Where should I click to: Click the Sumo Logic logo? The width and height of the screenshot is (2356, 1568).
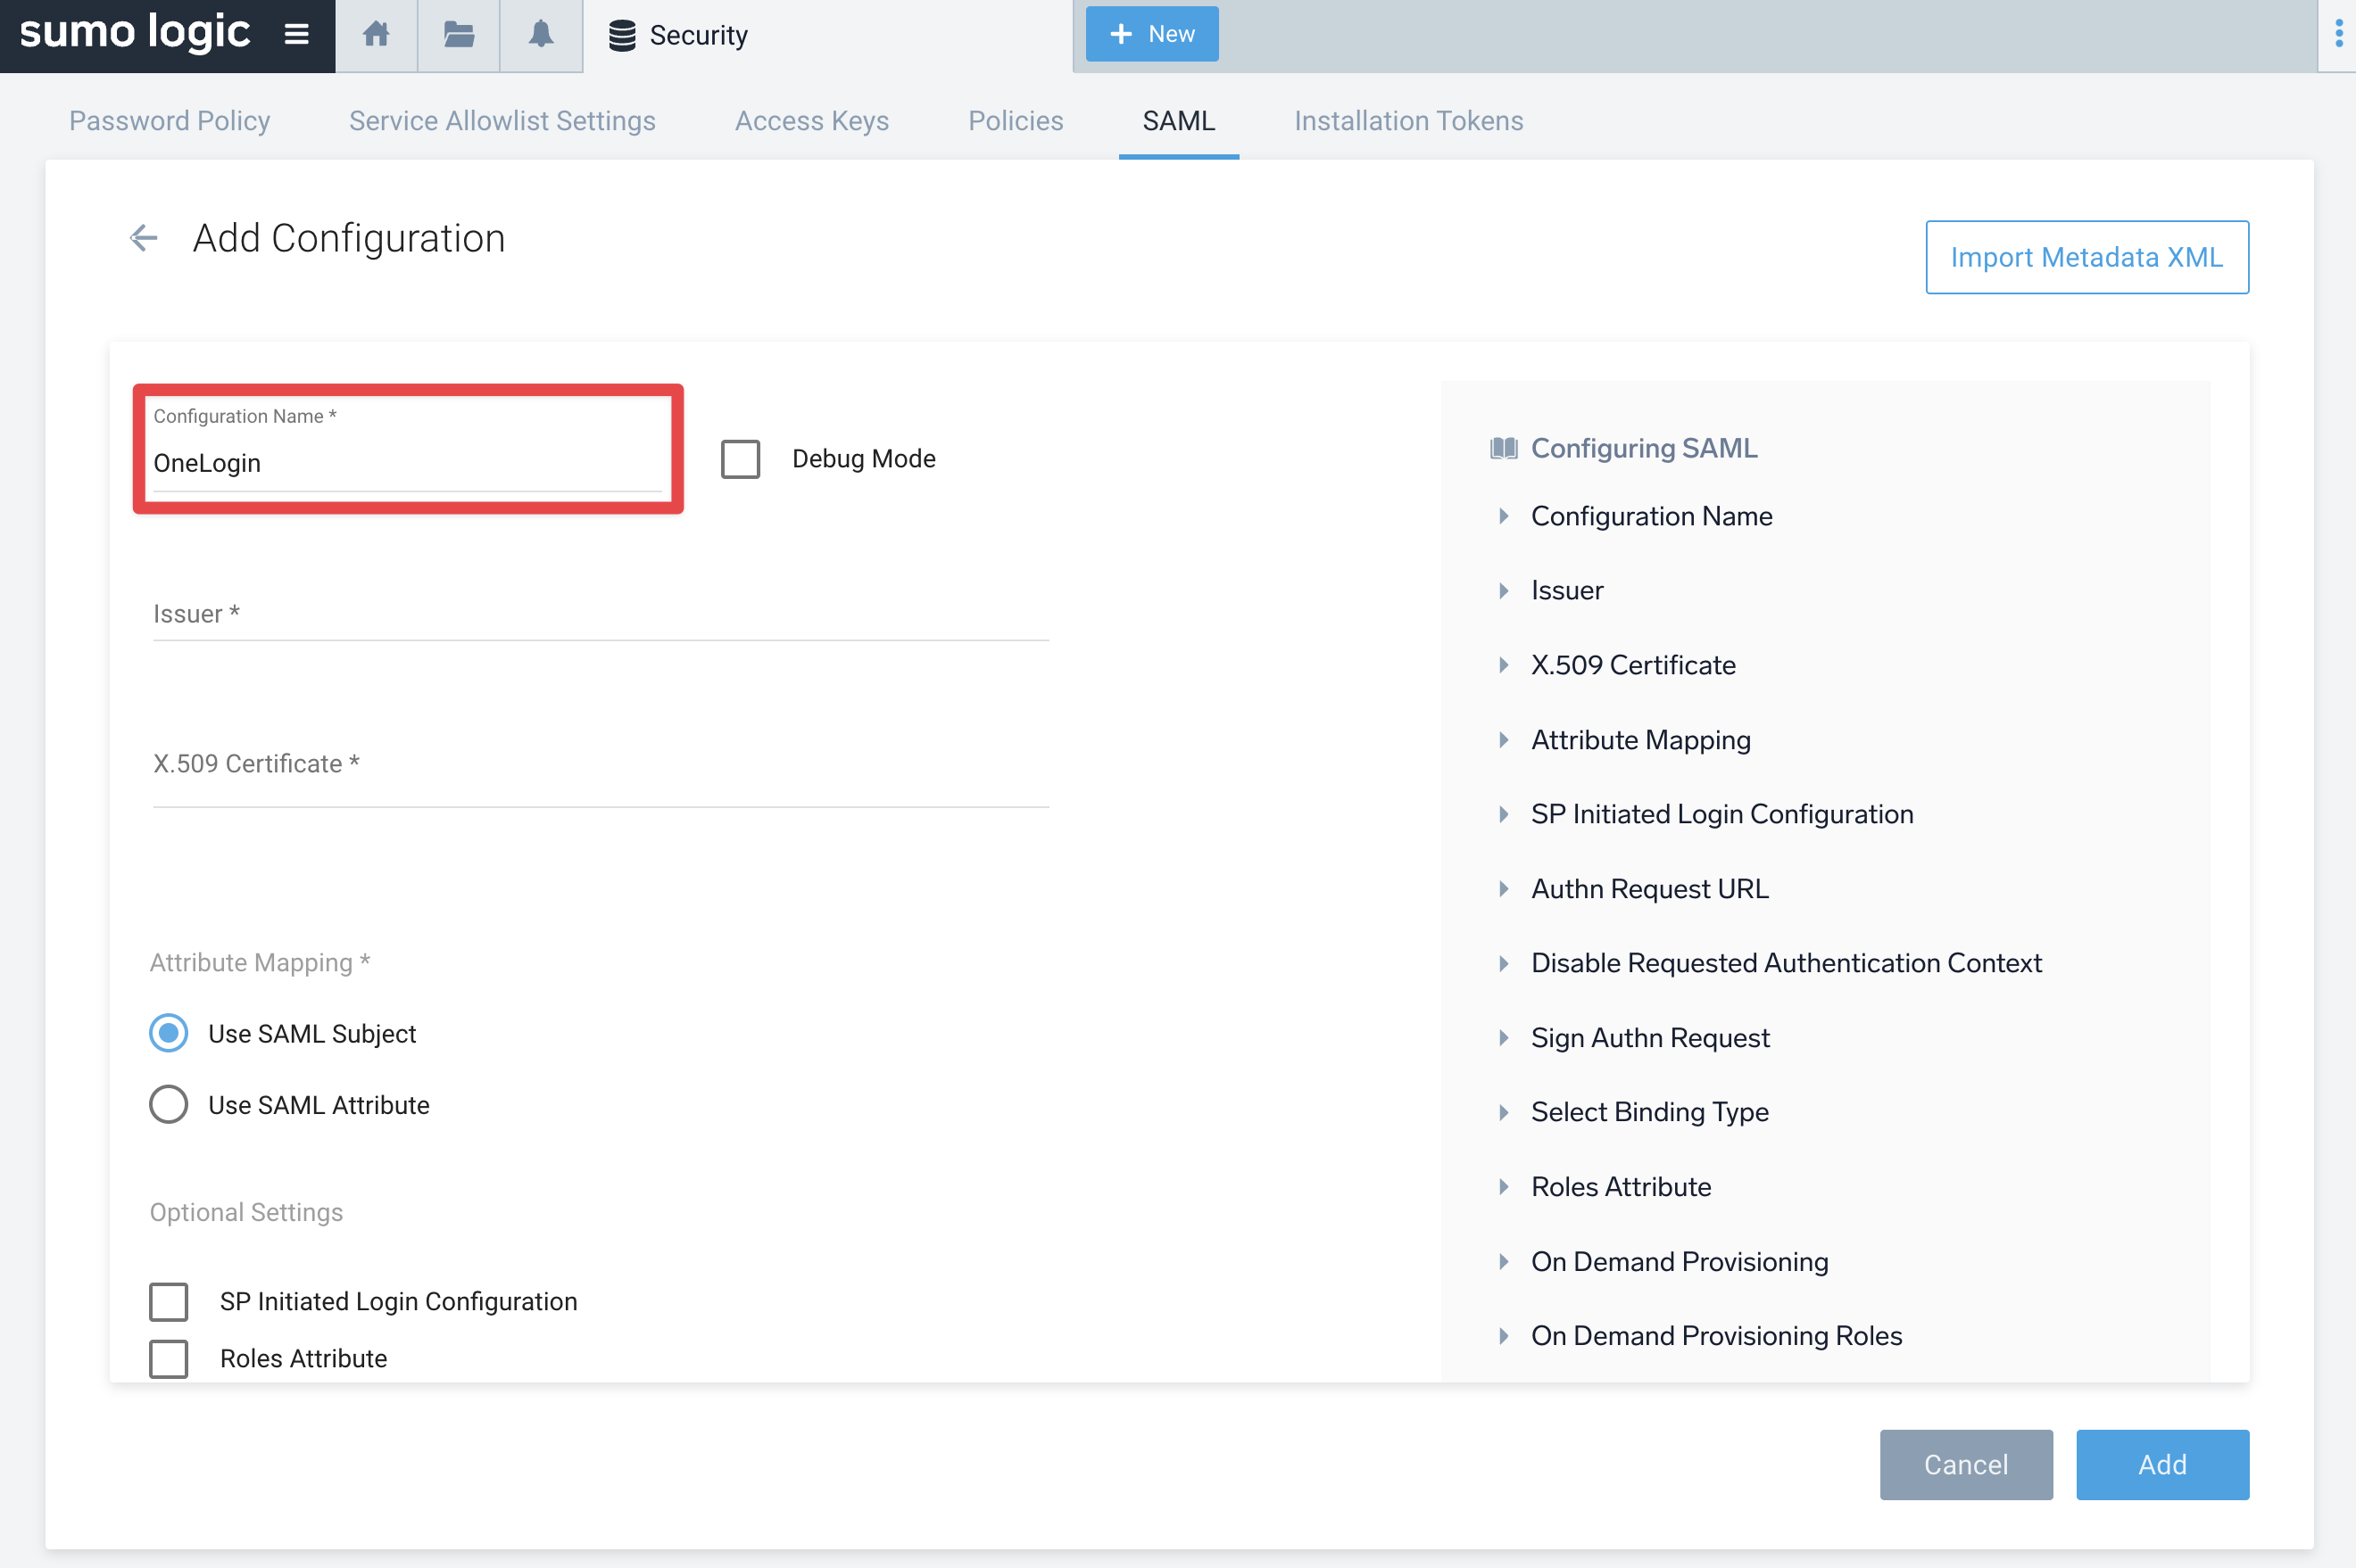click(x=135, y=33)
